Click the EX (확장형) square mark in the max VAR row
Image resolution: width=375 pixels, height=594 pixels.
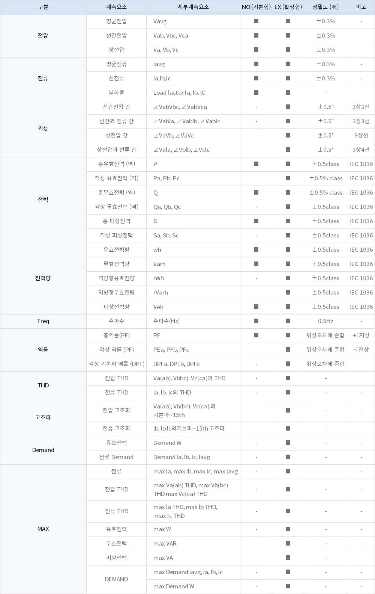288,544
